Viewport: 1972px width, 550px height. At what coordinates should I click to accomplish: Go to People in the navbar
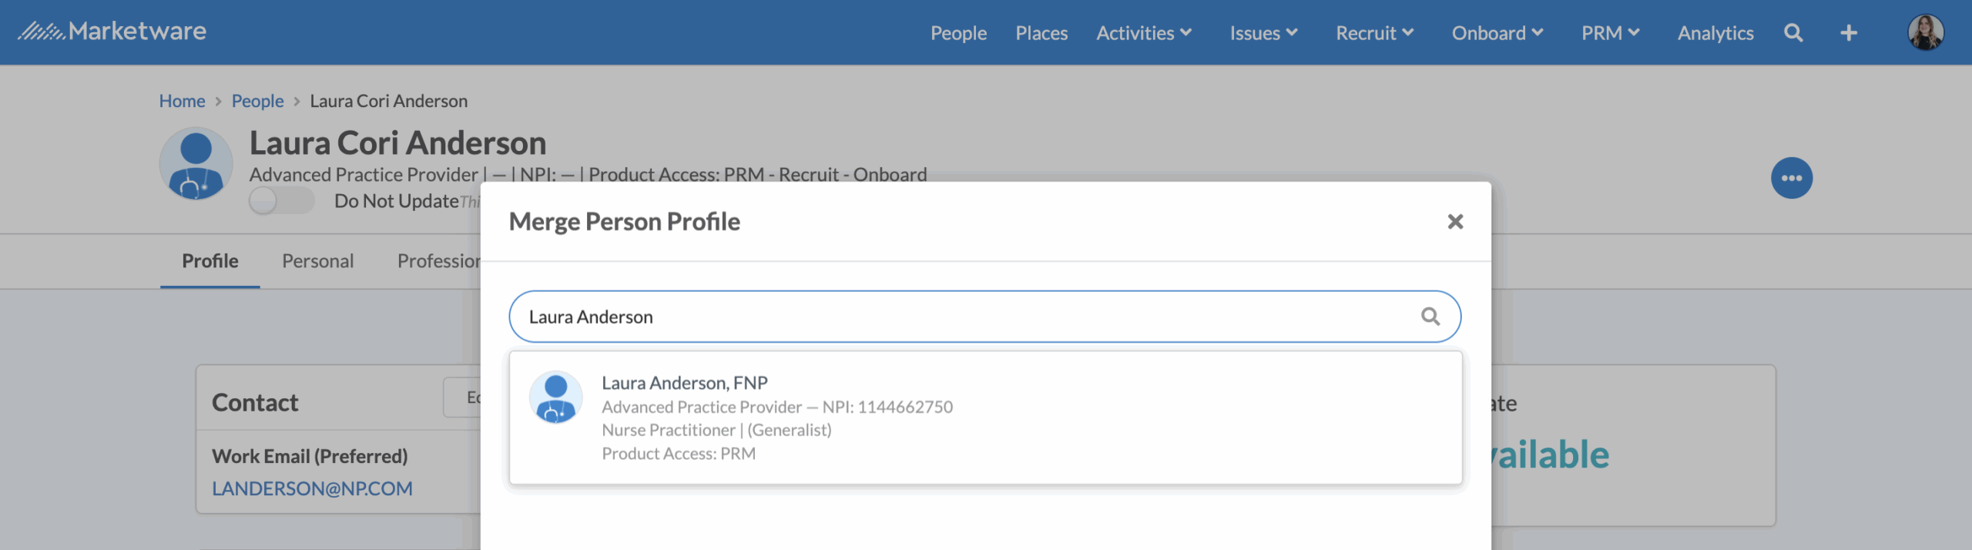pyautogui.click(x=958, y=33)
